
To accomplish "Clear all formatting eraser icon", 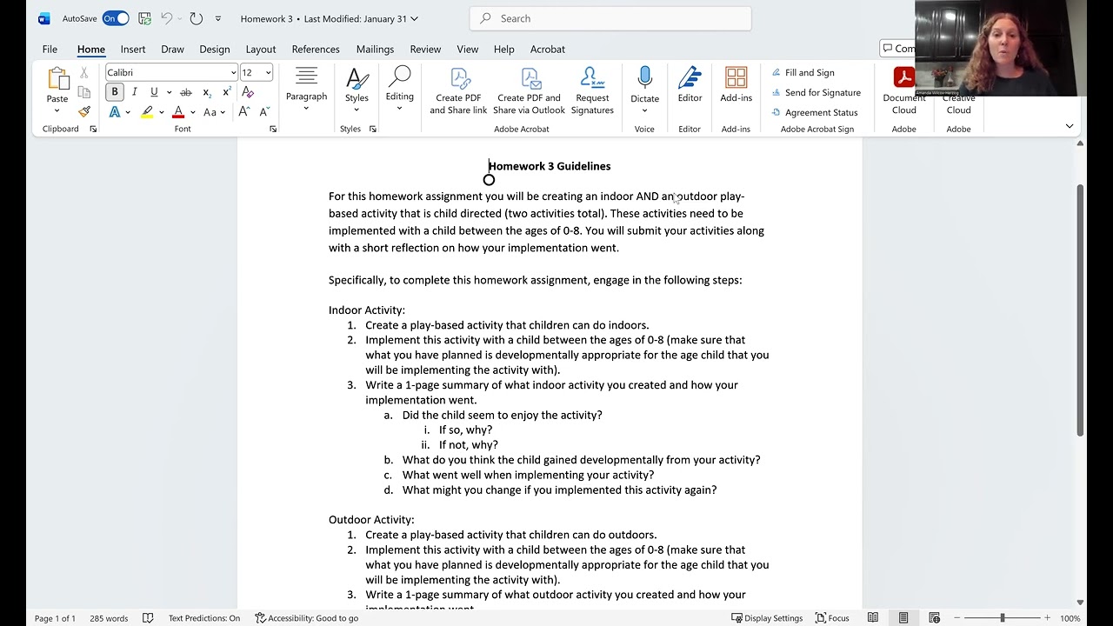I will tap(248, 92).
